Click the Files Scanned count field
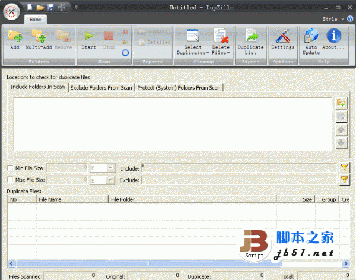Screen dimensions: 356x280 (x=69, y=276)
